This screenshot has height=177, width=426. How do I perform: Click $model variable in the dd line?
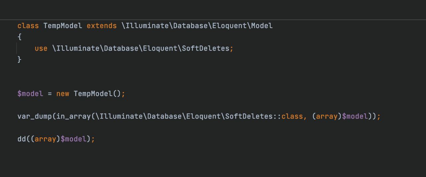[74, 139]
